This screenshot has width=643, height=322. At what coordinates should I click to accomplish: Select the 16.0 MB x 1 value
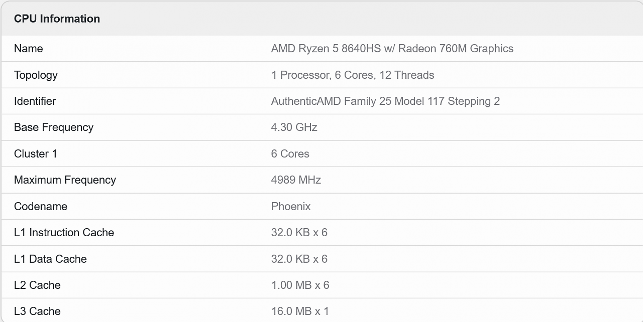tap(300, 311)
